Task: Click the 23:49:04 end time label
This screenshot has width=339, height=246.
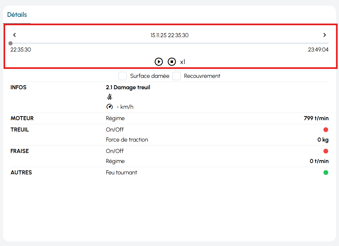Action: pyautogui.click(x=318, y=50)
